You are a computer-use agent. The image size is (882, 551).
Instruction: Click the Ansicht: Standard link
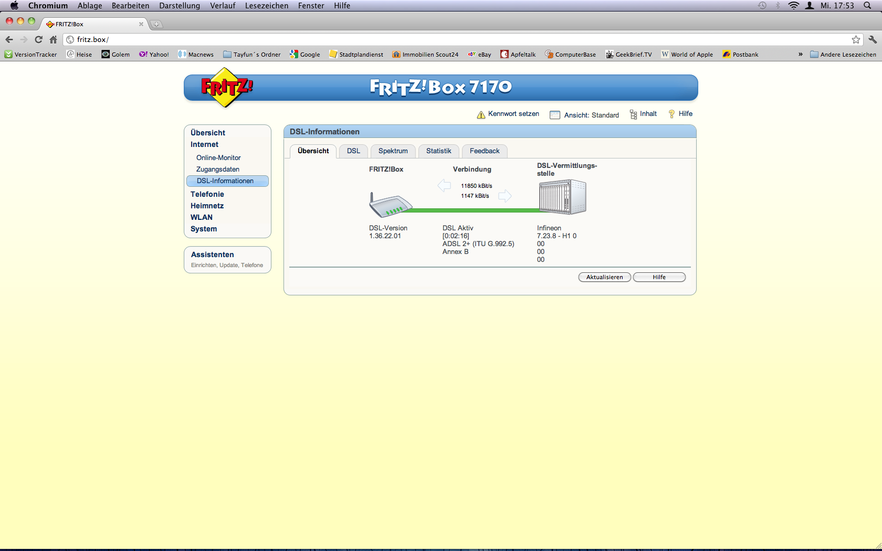pos(592,115)
